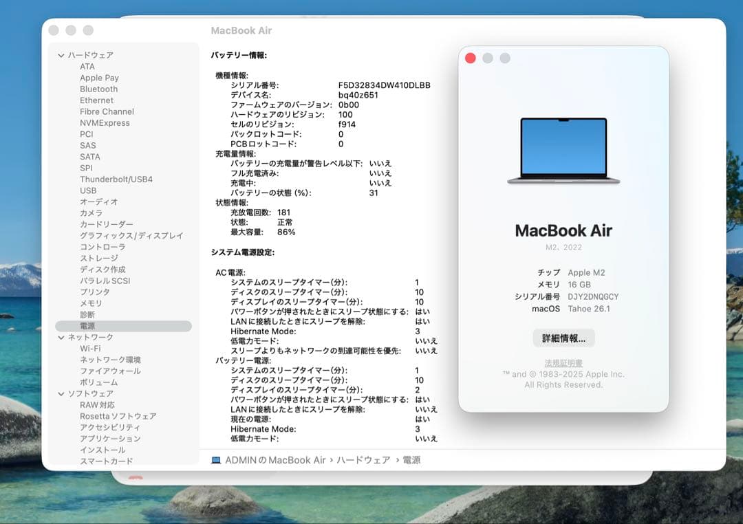Collapse the ソフトウェア section chevron

point(61,394)
